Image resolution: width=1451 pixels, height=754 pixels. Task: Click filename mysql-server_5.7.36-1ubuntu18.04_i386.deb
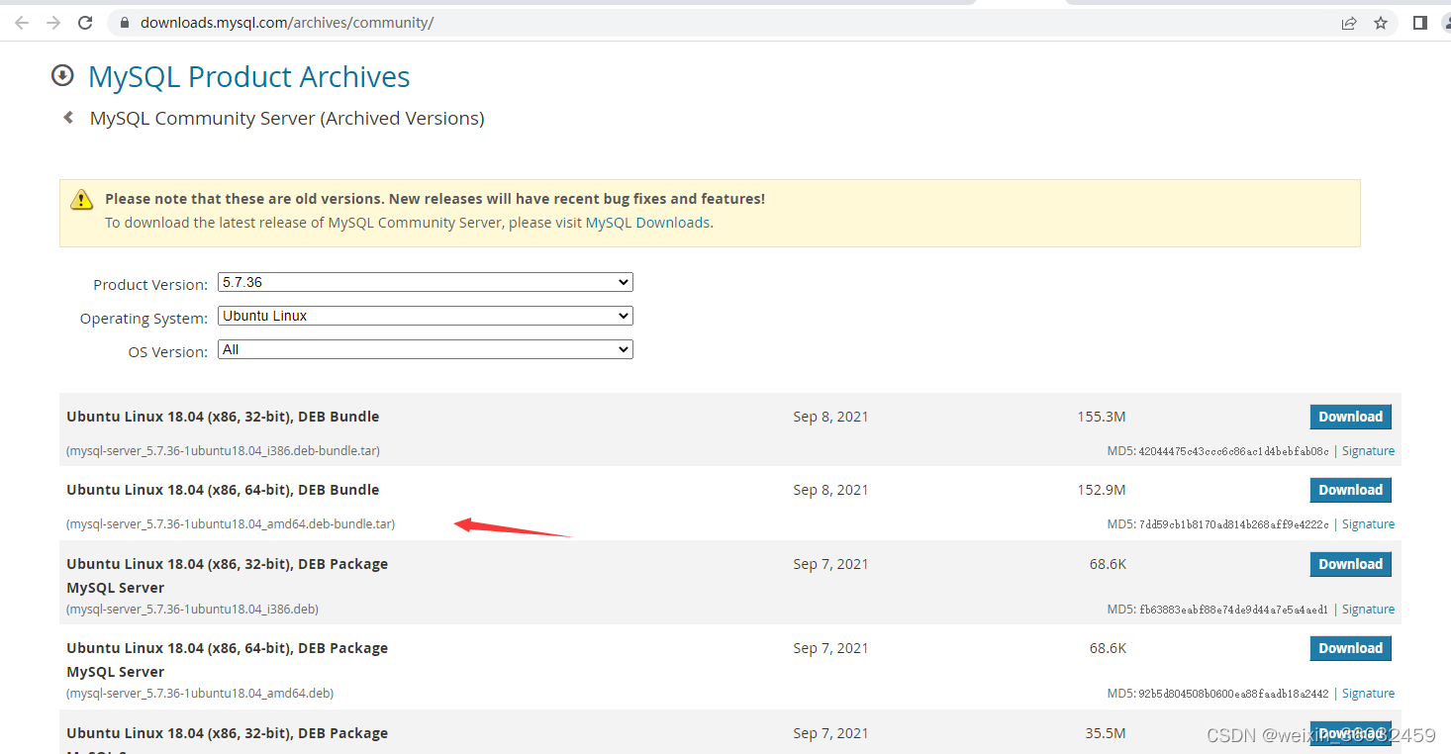click(x=192, y=609)
